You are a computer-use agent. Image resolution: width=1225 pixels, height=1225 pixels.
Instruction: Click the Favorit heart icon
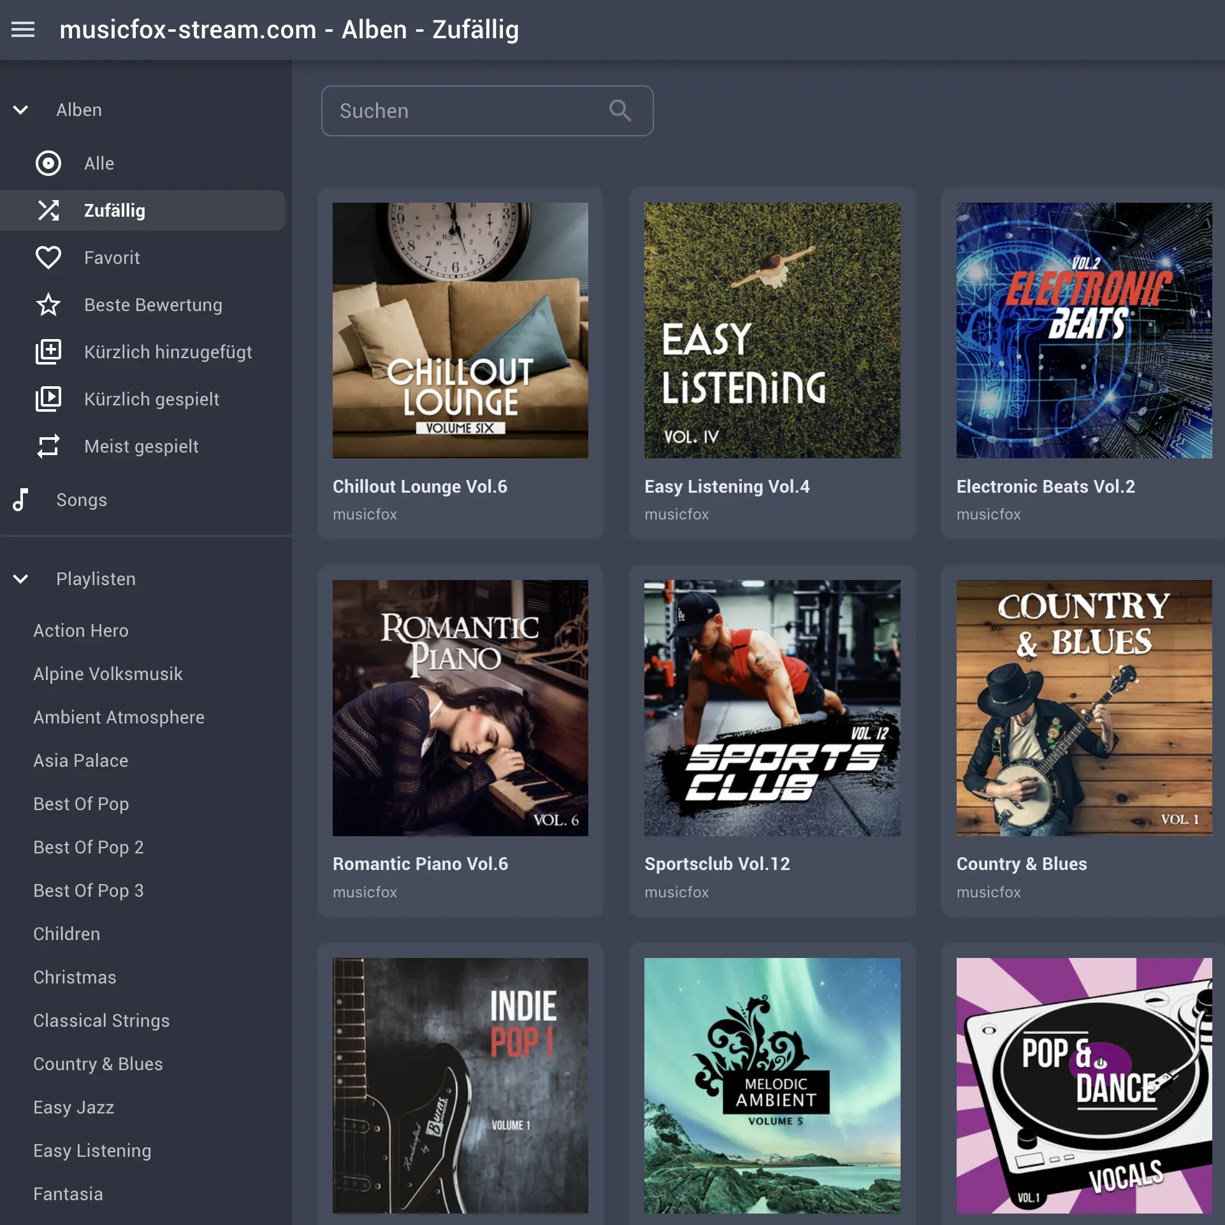pos(48,257)
